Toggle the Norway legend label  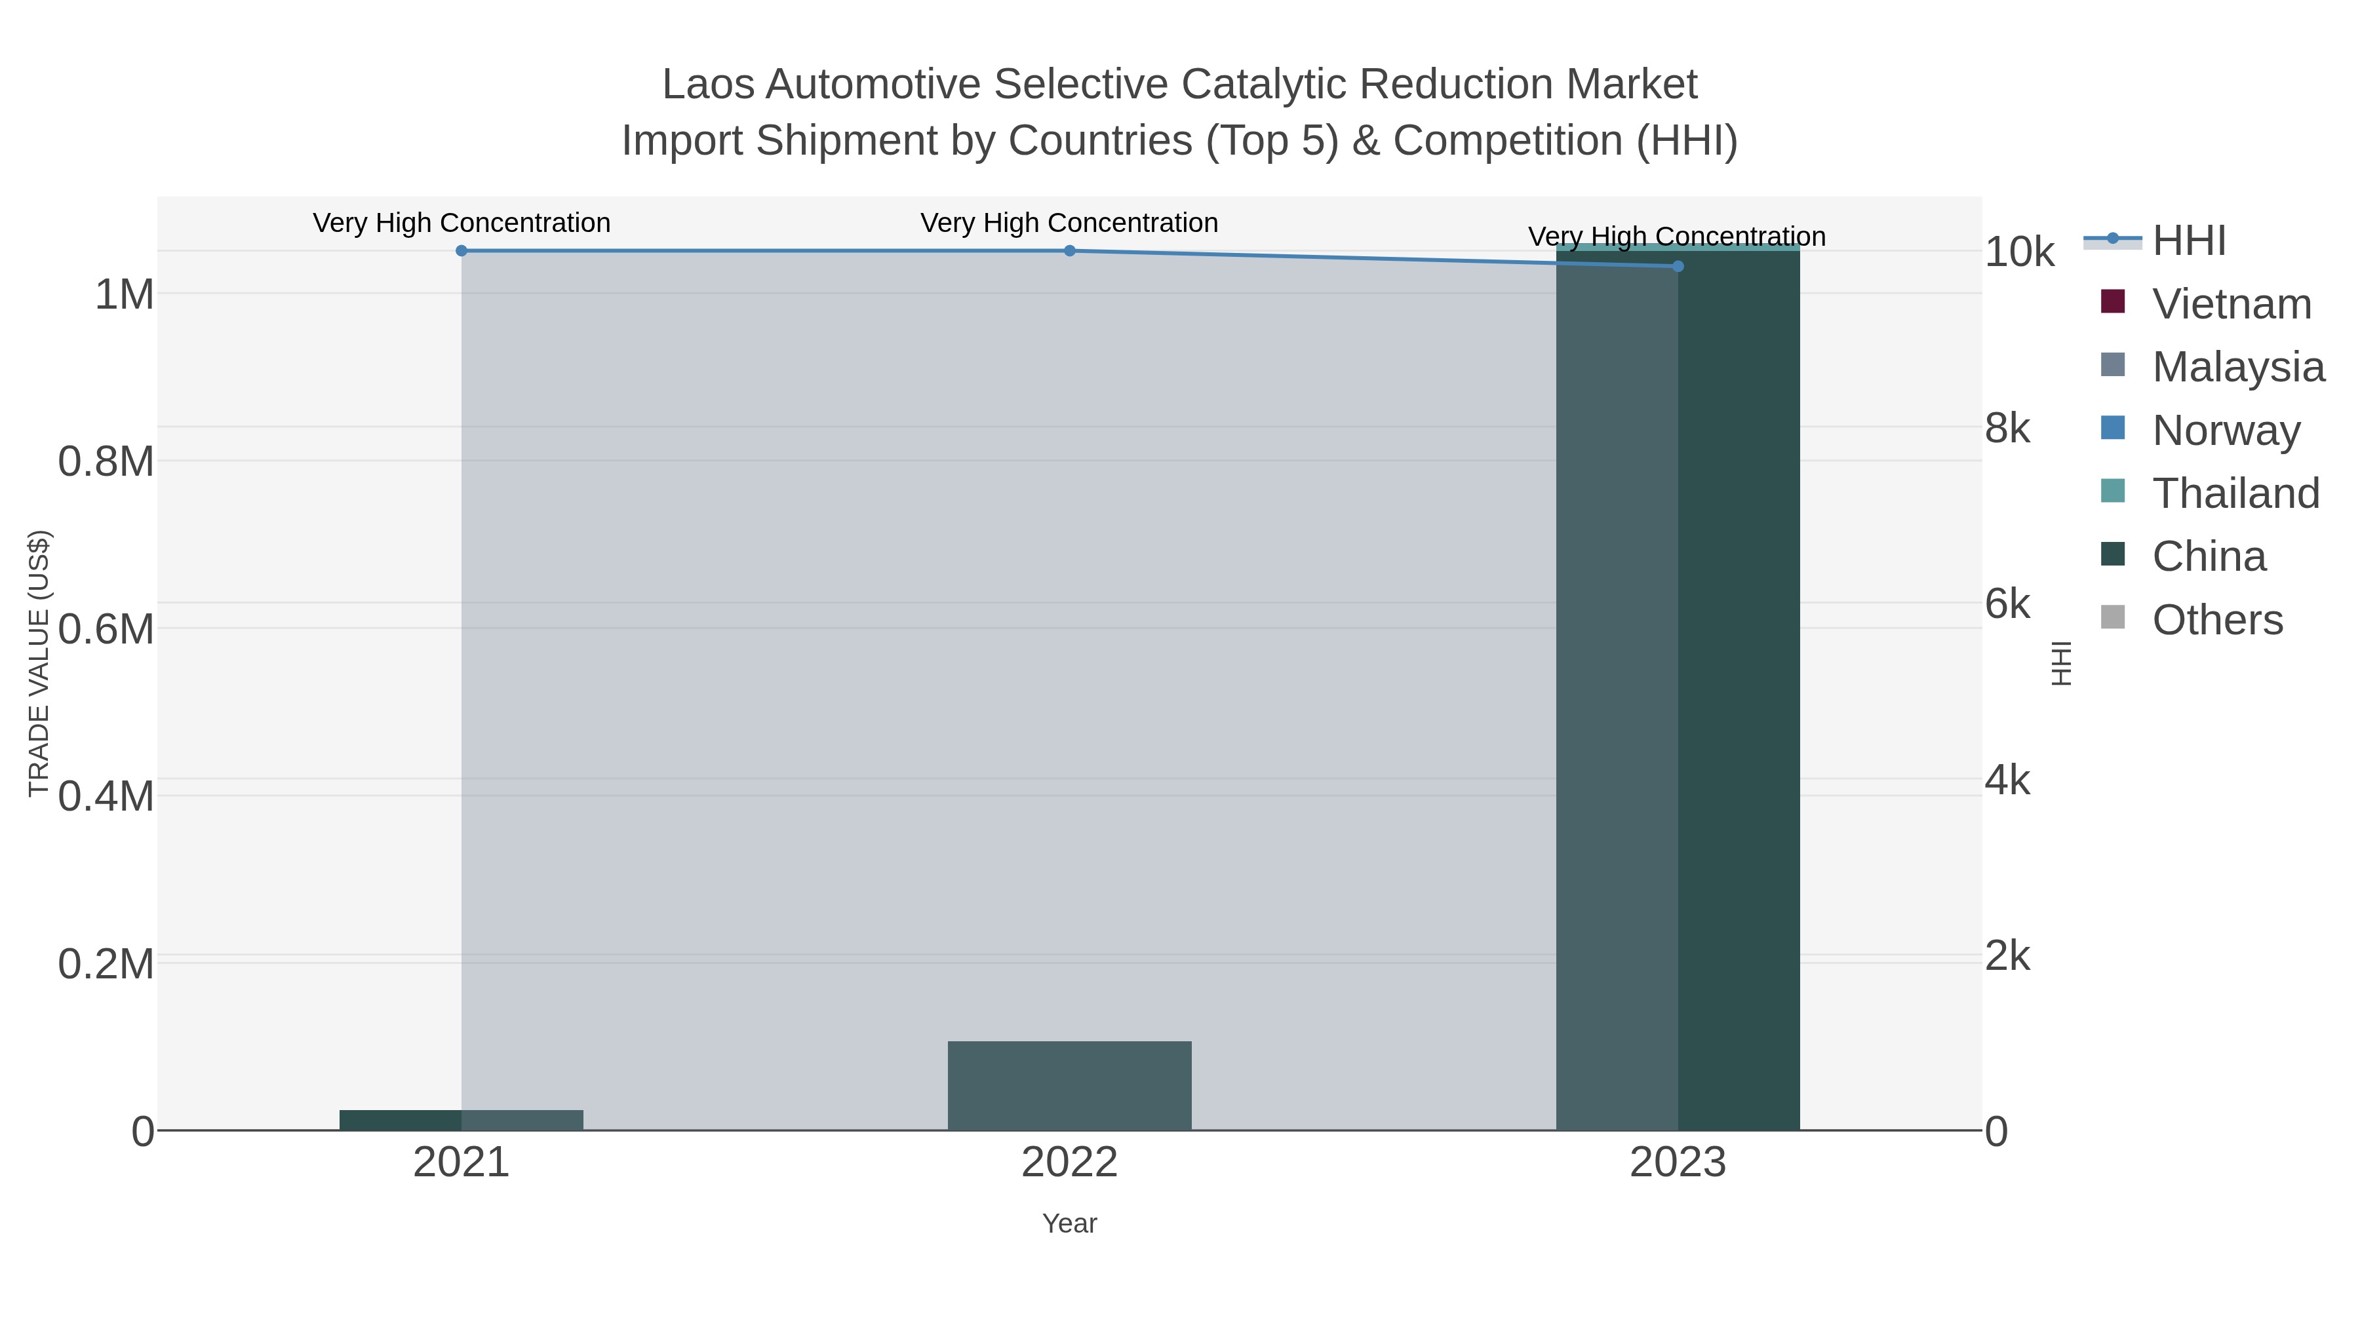coord(2226,431)
